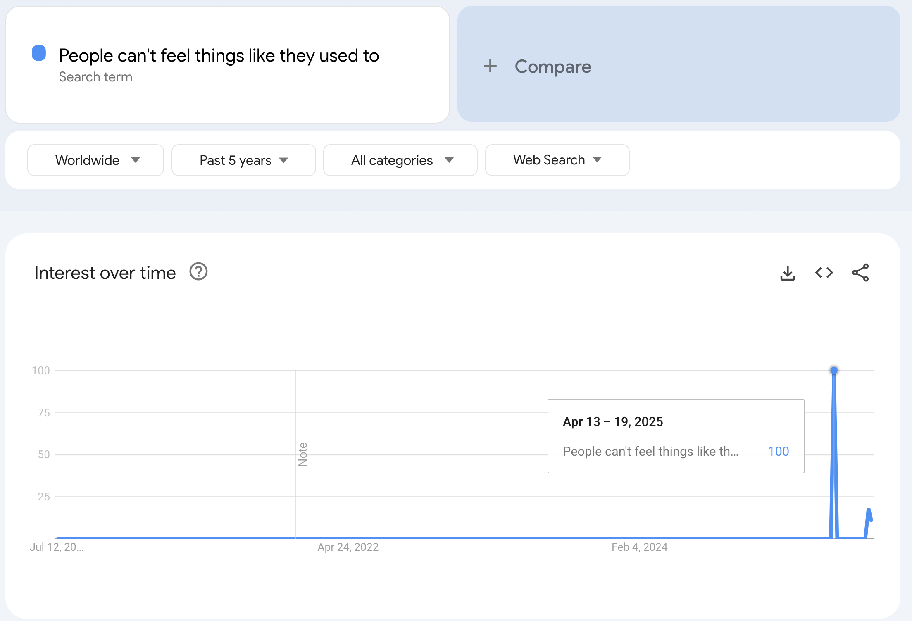The image size is (912, 621).
Task: Click the 25 y-axis label
Action: (x=44, y=496)
